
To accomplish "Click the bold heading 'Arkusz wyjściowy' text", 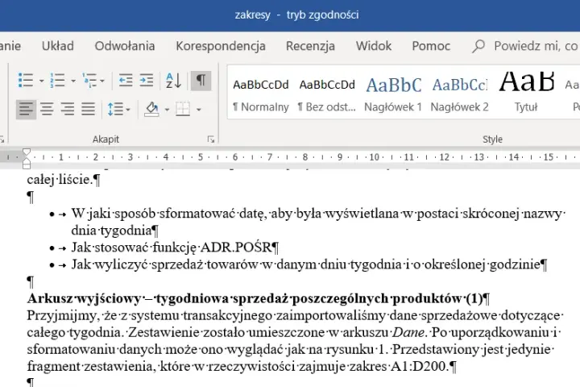I will click(84, 298).
